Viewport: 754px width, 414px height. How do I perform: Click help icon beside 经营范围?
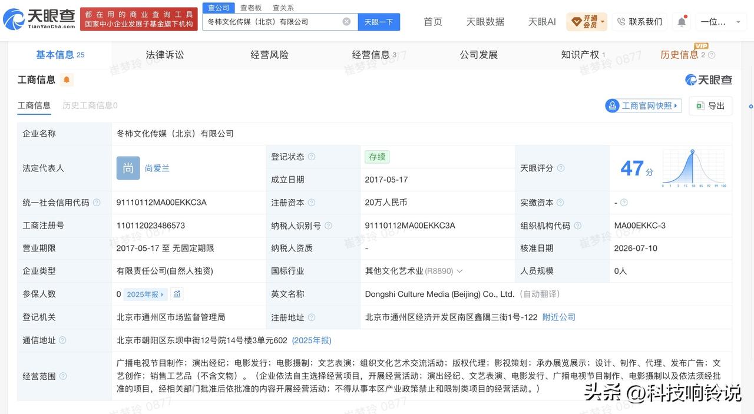62,376
